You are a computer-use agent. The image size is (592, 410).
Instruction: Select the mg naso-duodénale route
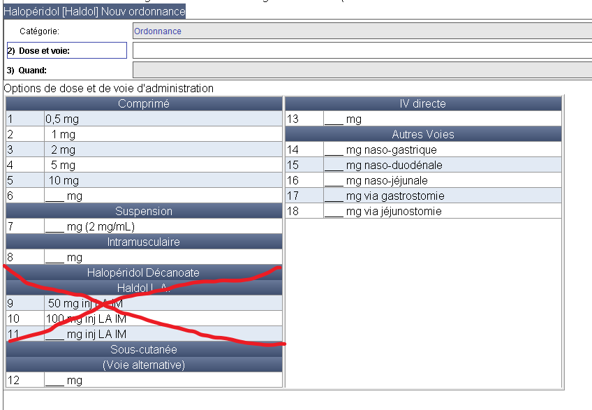pyautogui.click(x=383, y=165)
